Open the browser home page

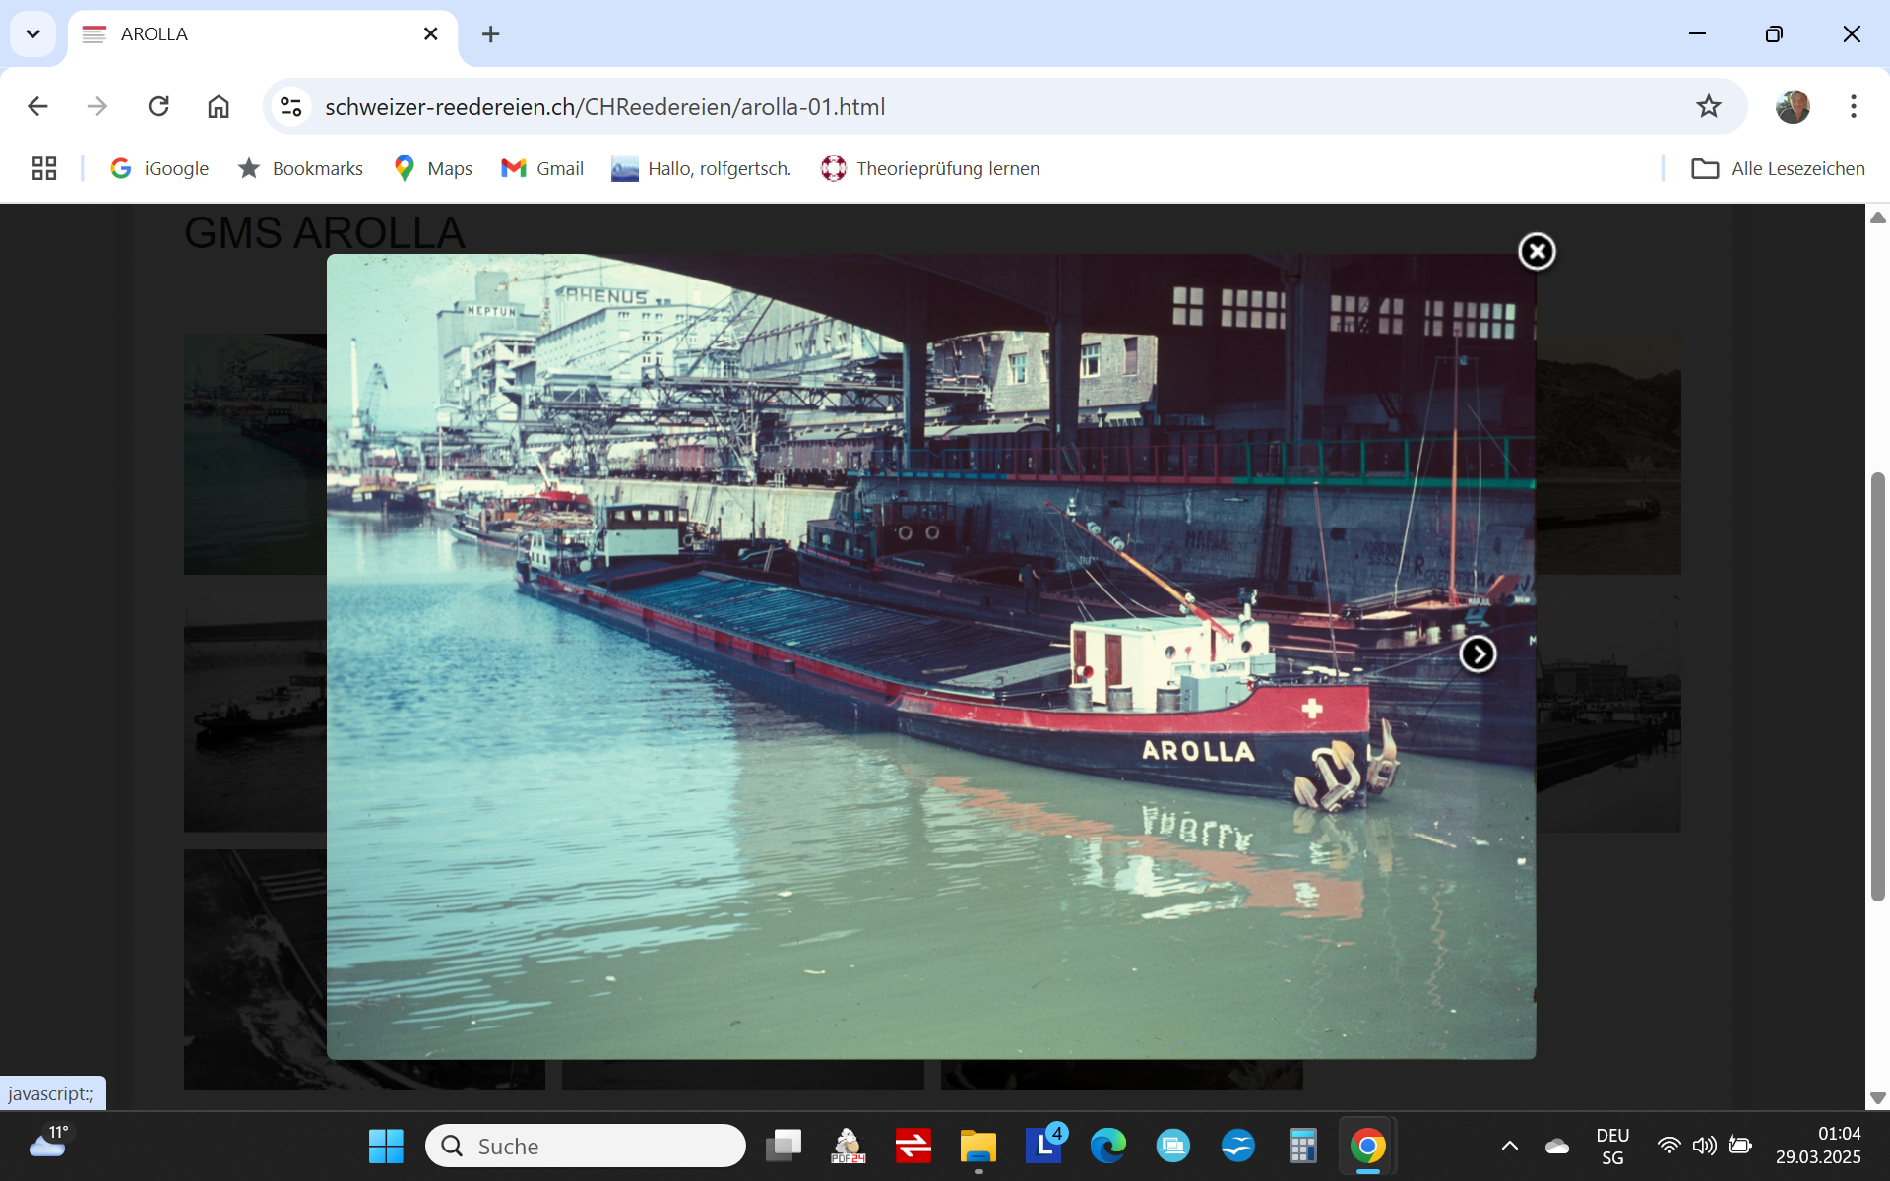tap(219, 106)
